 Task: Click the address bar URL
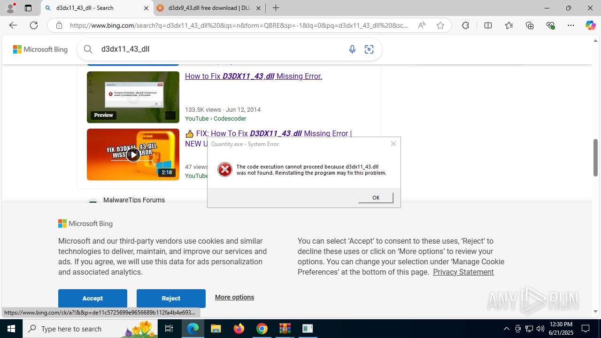239,25
